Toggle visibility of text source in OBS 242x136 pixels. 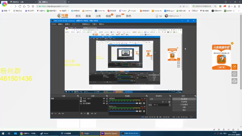(104, 99)
